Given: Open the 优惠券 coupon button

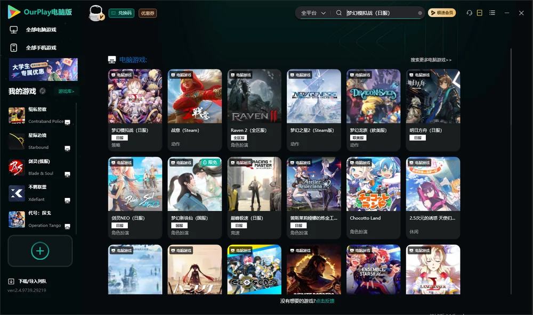Looking at the screenshot, I should tap(148, 13).
